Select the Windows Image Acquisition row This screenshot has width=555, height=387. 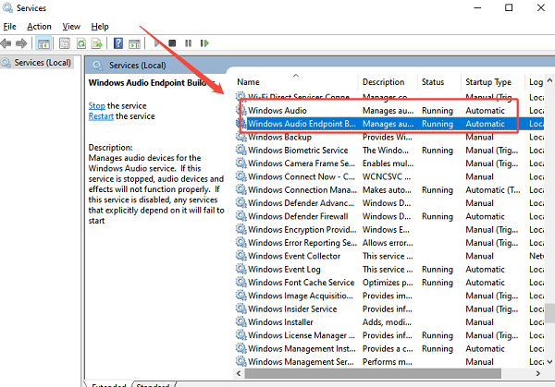389,296
